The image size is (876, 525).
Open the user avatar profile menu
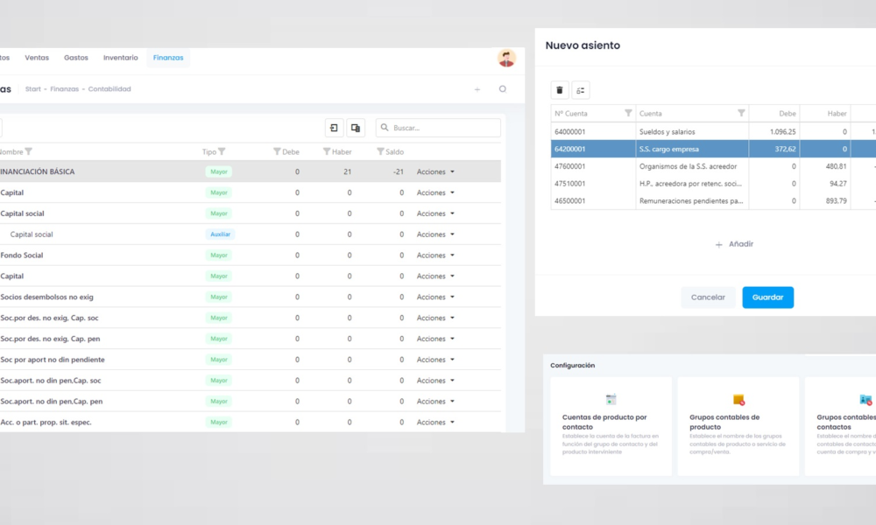click(506, 58)
